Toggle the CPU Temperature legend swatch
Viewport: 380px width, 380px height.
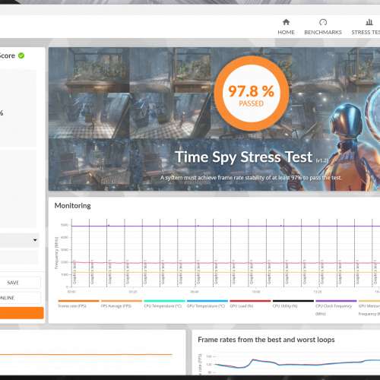click(x=164, y=301)
